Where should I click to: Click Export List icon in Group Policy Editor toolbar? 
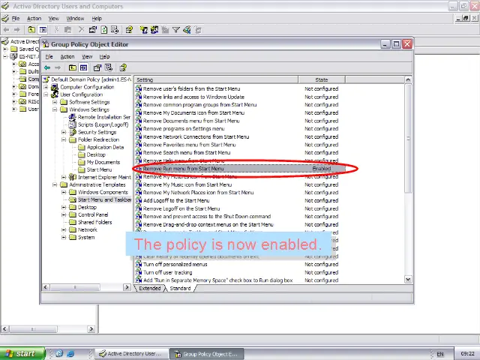109,67
